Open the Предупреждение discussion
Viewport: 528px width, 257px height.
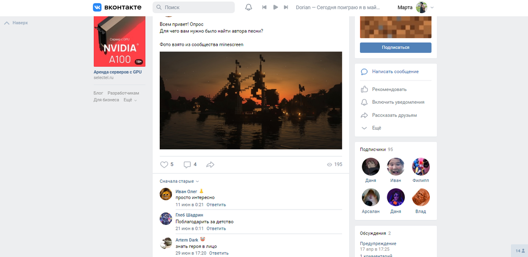click(378, 243)
